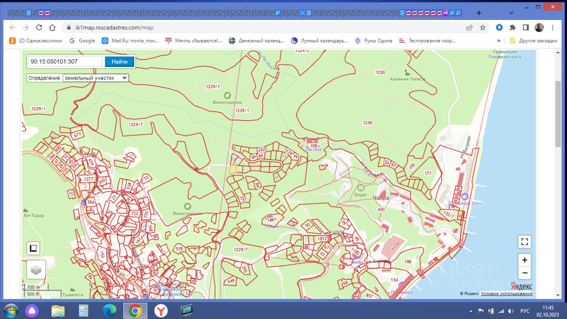Click the share page icon

pyautogui.click(x=470, y=27)
